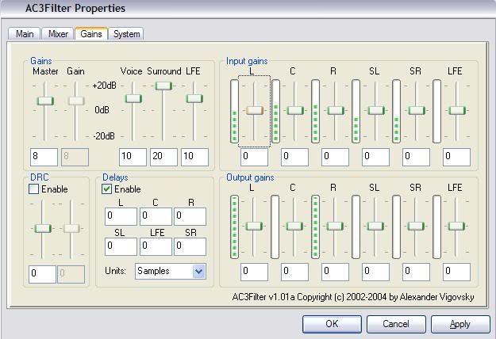Click the Output gains LFE value field
Image resolution: width=496 pixels, height=339 pixels.
pos(457,272)
